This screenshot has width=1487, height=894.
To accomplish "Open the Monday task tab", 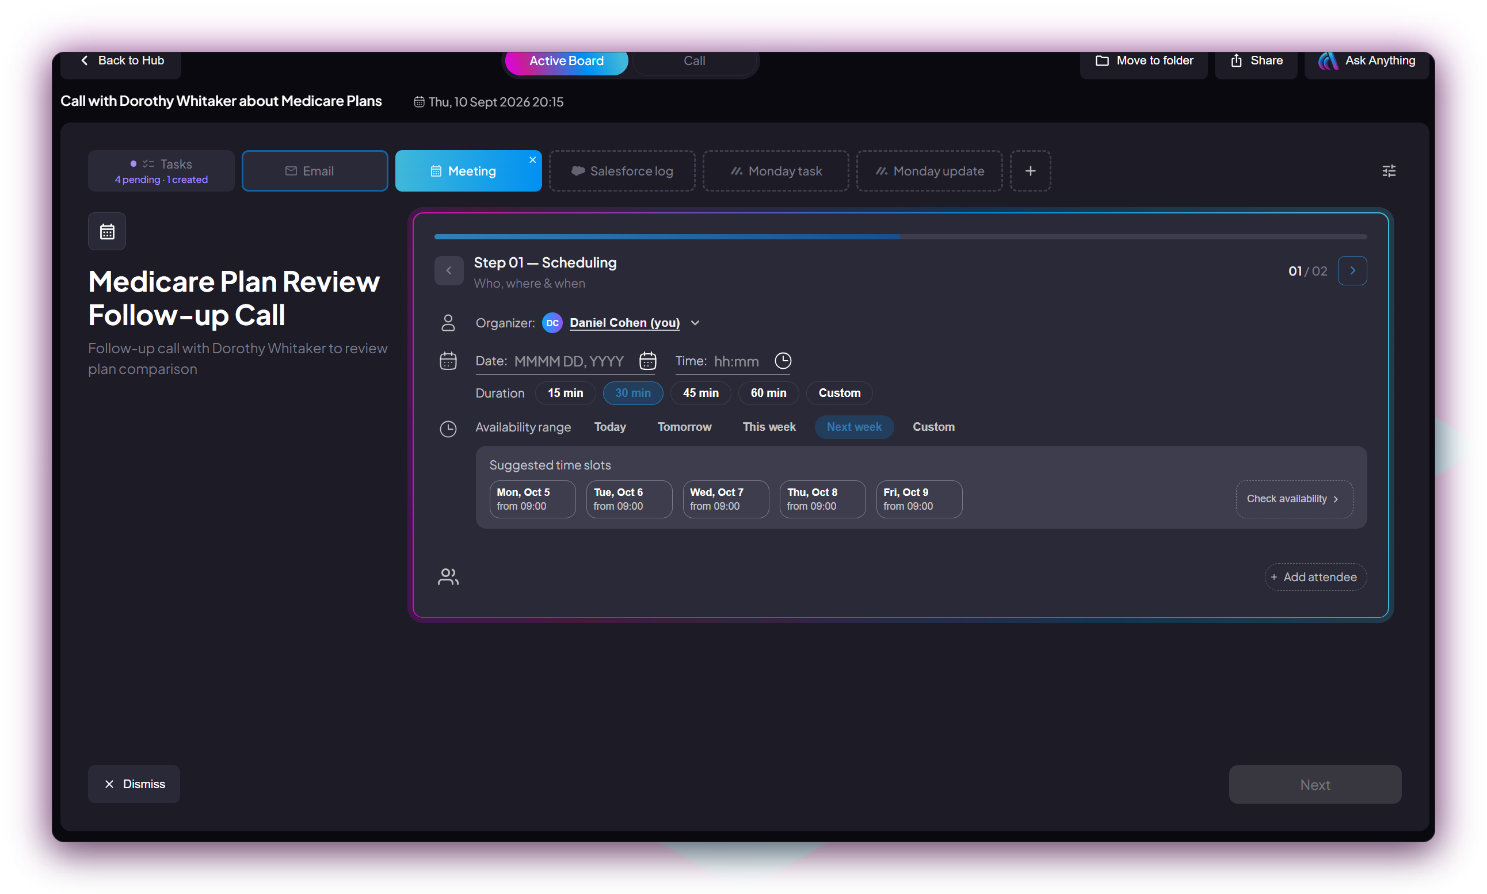I will [775, 171].
